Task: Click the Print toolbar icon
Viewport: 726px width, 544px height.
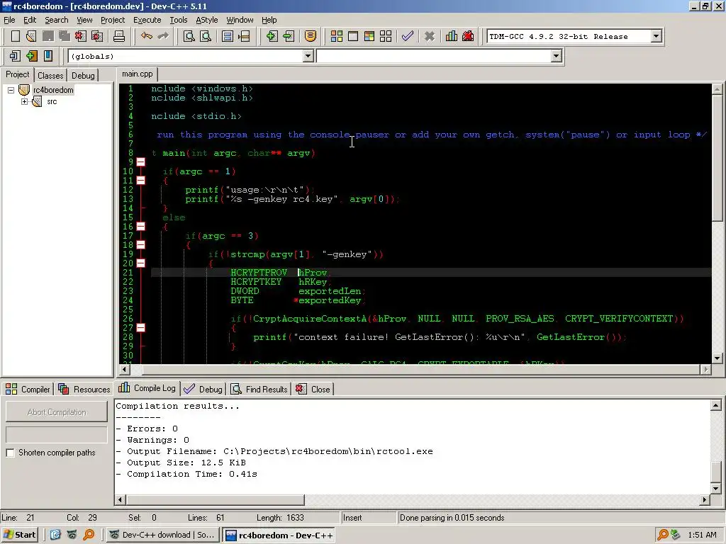Action: click(119, 36)
